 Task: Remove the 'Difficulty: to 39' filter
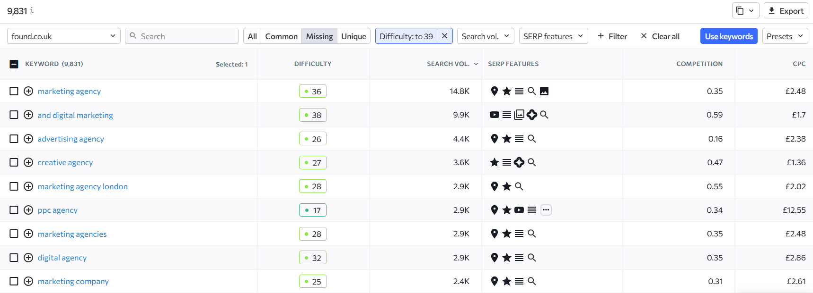click(x=444, y=36)
